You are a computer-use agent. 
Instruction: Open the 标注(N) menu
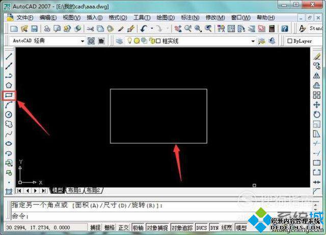click(x=190, y=17)
